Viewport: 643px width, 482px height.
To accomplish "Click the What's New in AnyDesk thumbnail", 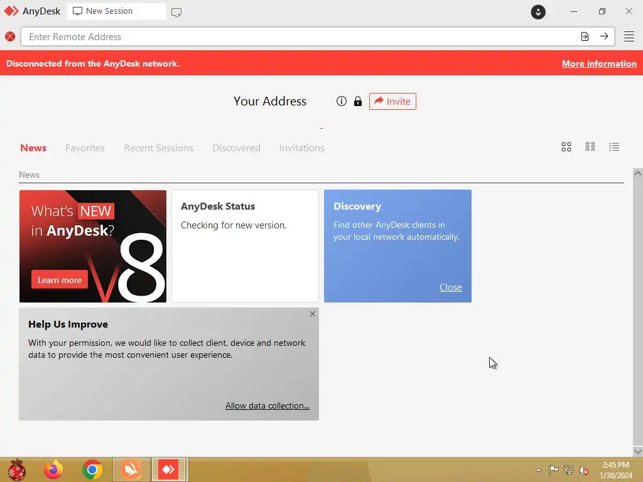I will [93, 246].
